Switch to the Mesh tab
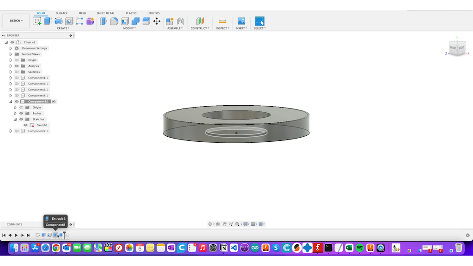Screen dimensions: 473x266 point(82,13)
